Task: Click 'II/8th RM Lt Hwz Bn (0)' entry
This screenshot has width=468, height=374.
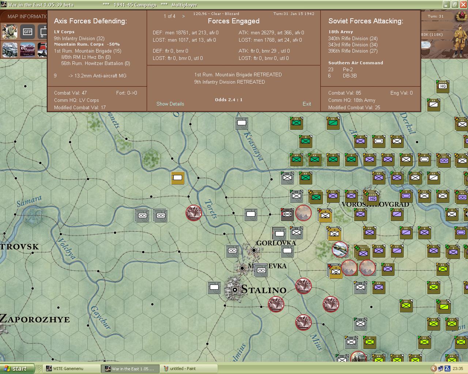Action: pyautogui.click(x=86, y=57)
